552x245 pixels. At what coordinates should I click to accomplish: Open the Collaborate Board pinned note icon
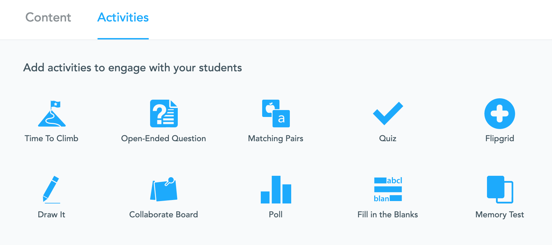164,189
